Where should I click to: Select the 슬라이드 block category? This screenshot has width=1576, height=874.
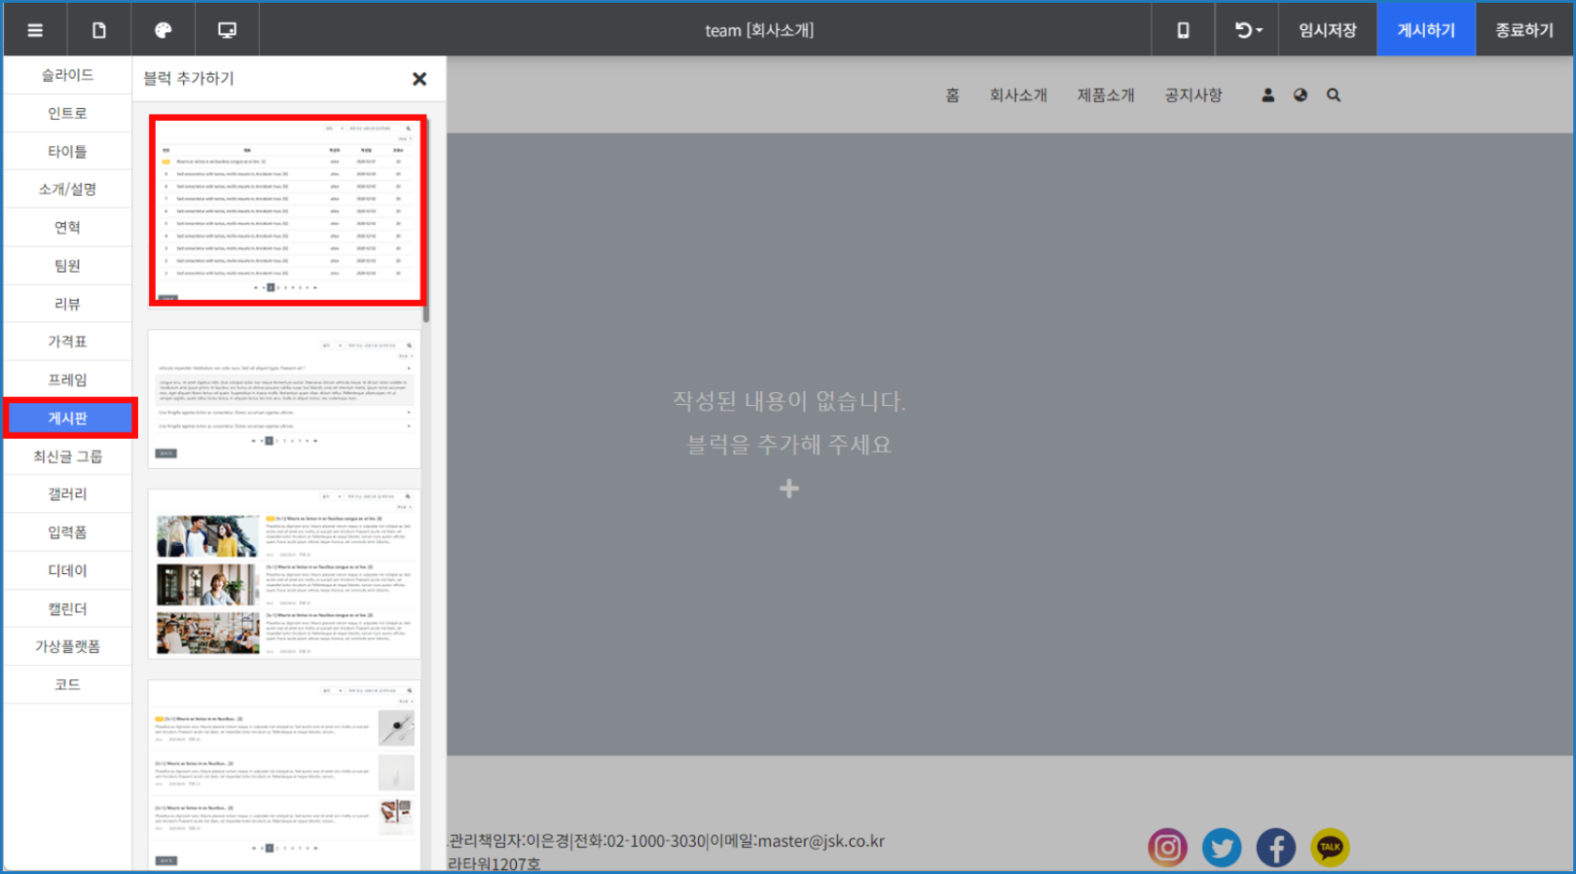pyautogui.click(x=68, y=75)
